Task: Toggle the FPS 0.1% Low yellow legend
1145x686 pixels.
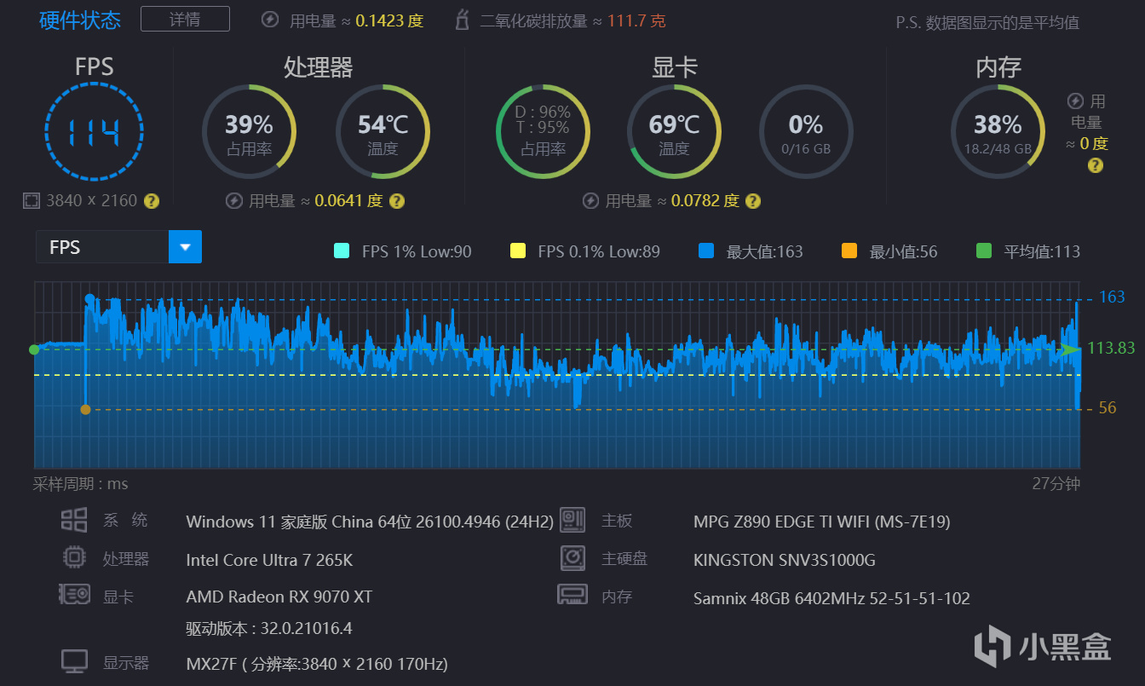Action: [x=518, y=251]
